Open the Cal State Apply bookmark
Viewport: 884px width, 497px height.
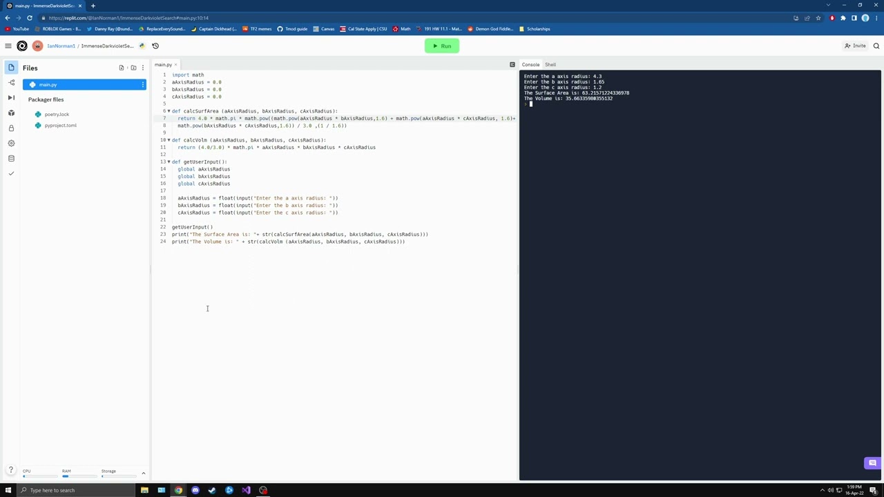tap(363, 29)
